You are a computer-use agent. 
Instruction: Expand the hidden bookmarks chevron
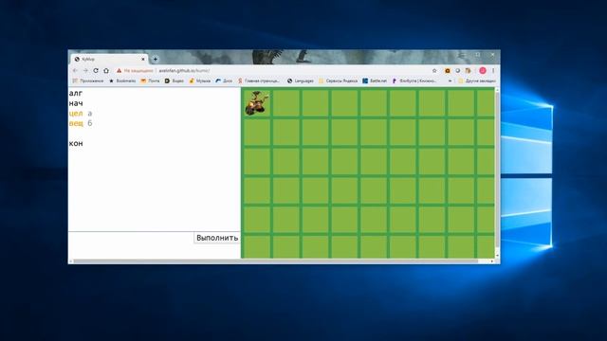[x=450, y=81]
